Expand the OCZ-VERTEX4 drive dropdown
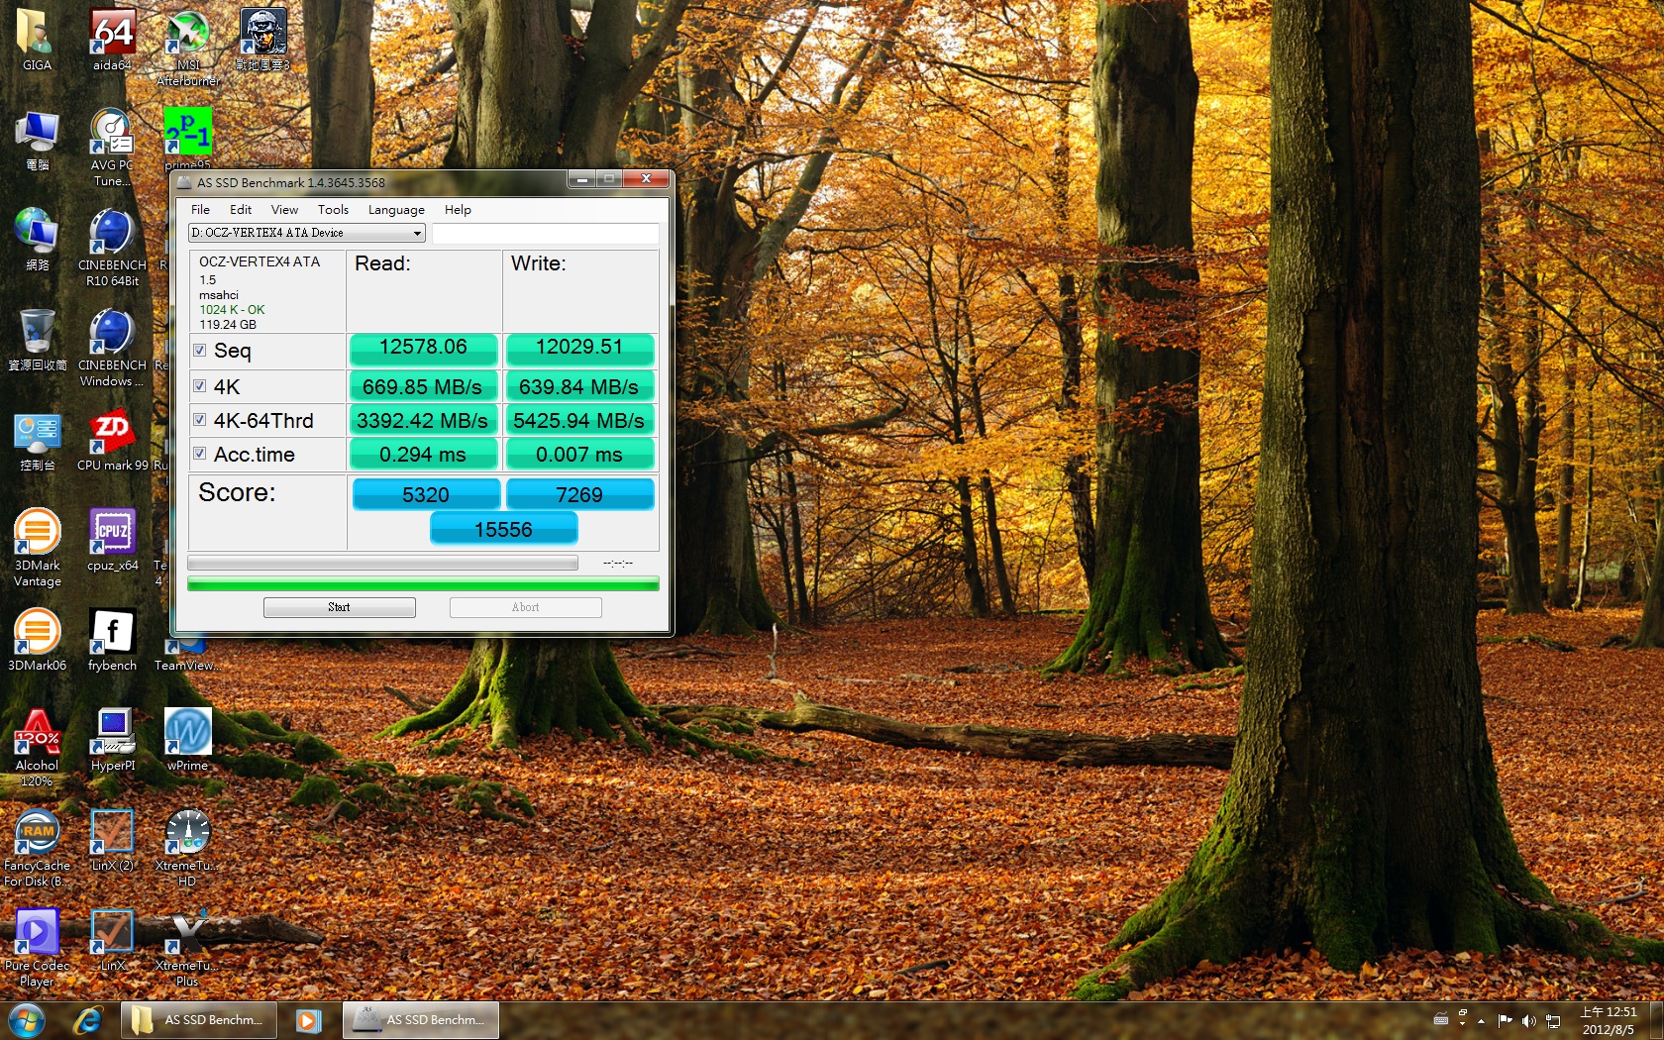 417,234
